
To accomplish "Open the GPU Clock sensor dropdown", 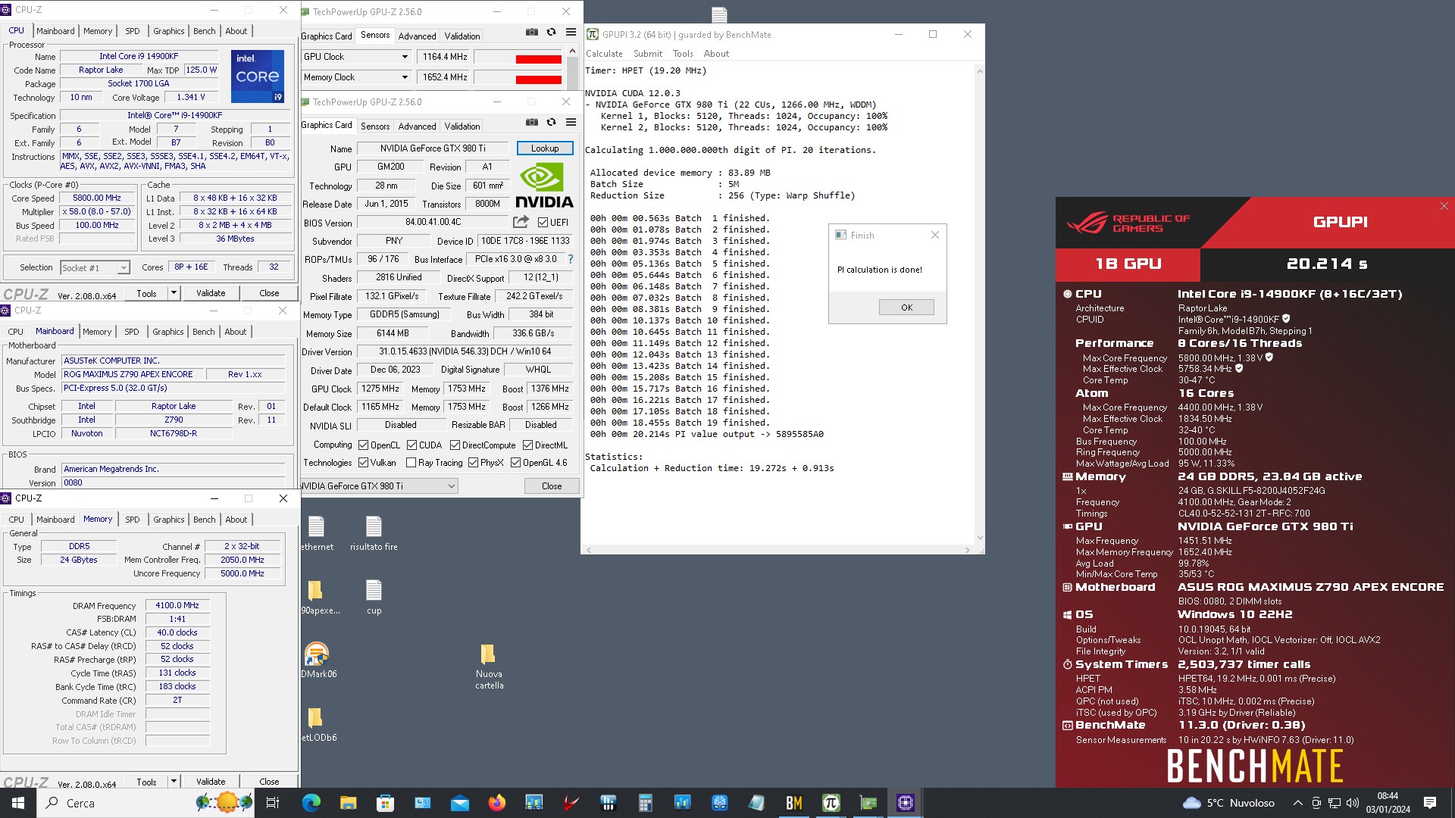I will [x=405, y=57].
